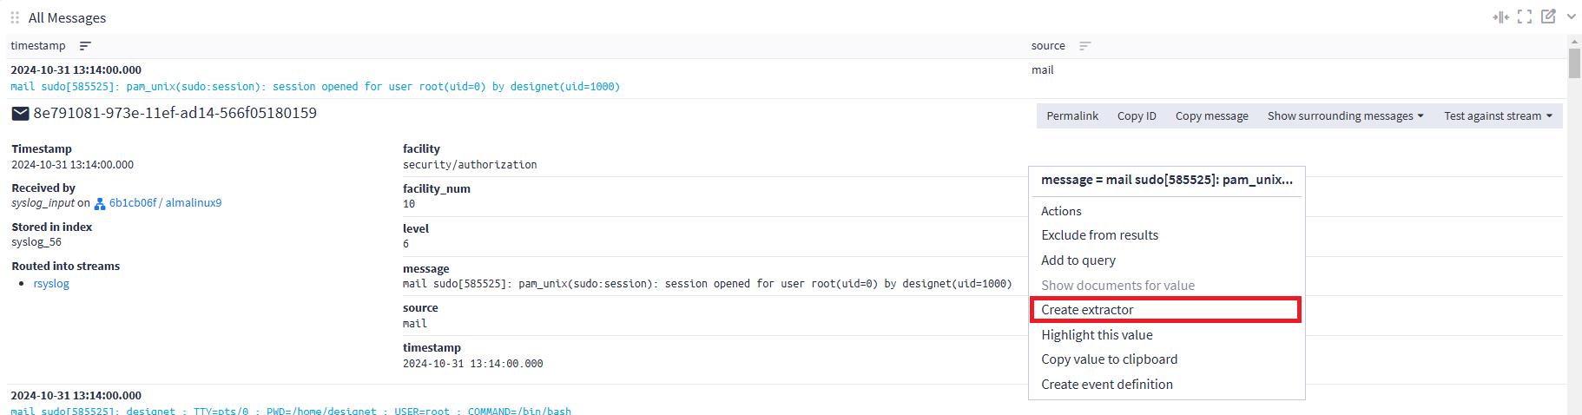The image size is (1582, 415).
Task: Edit the All Messages widget
Action: tap(1548, 17)
